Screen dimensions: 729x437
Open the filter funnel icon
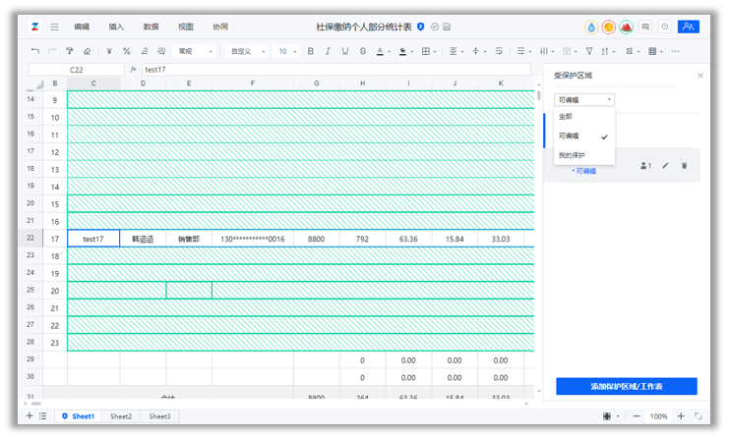589,51
